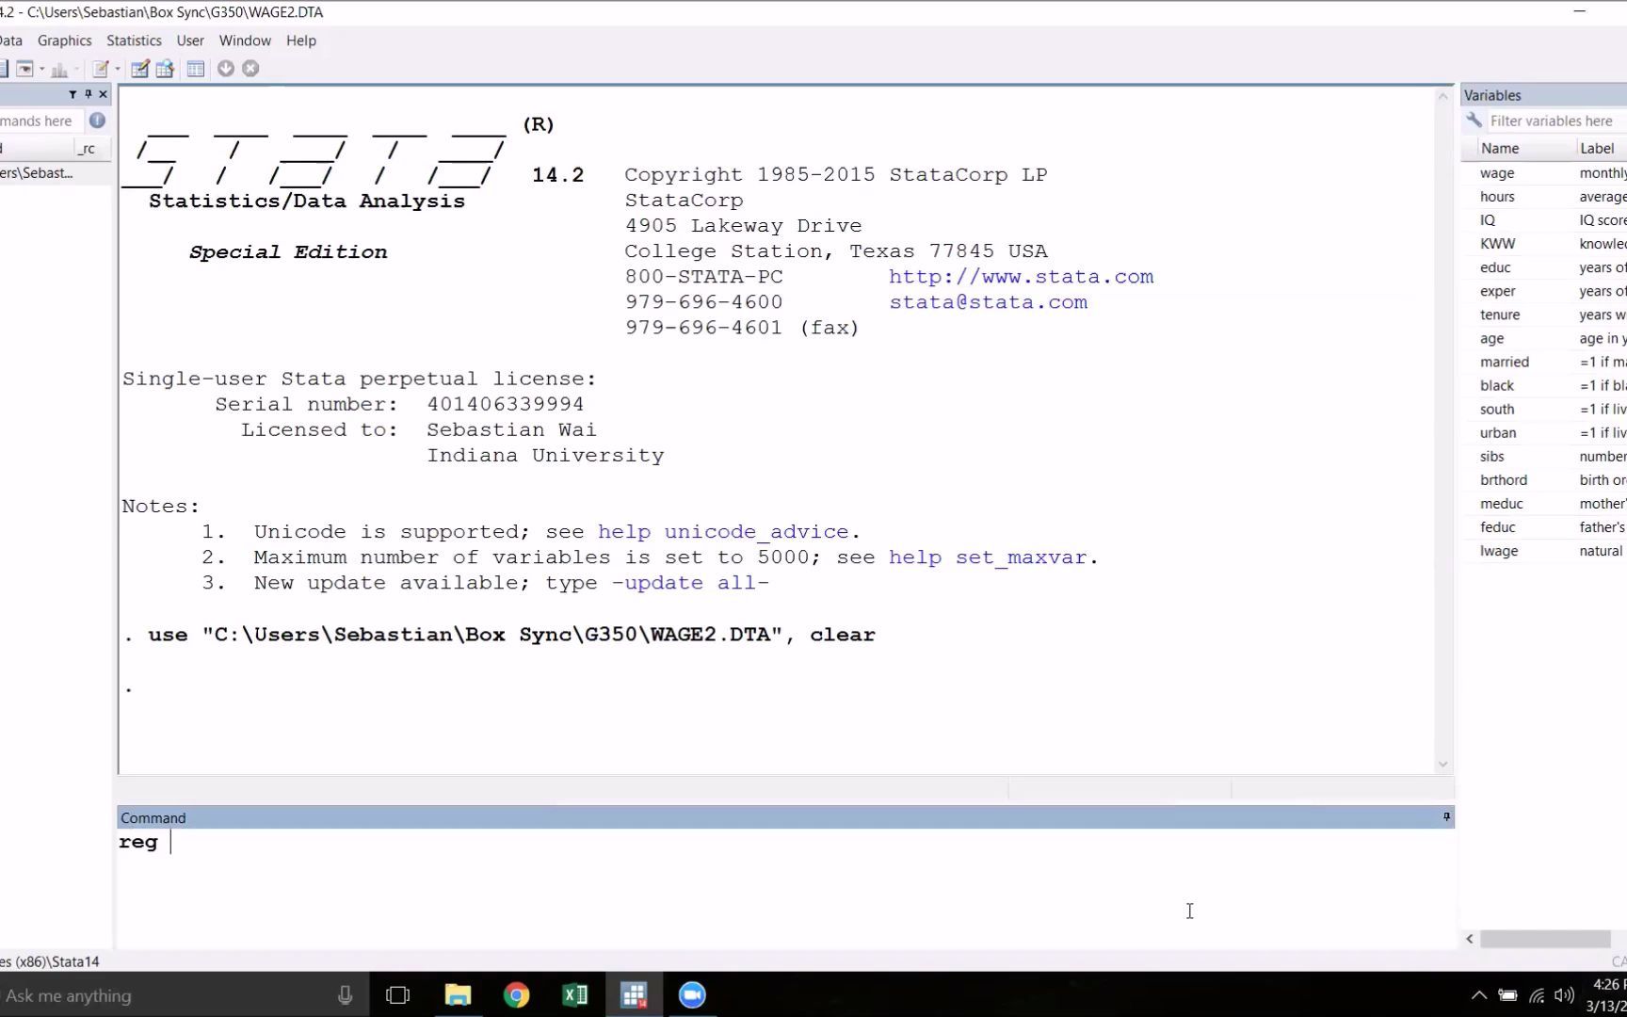Screen dimensions: 1627x1017
Task: Sort variables by the Label column header
Action: pos(1602,148)
